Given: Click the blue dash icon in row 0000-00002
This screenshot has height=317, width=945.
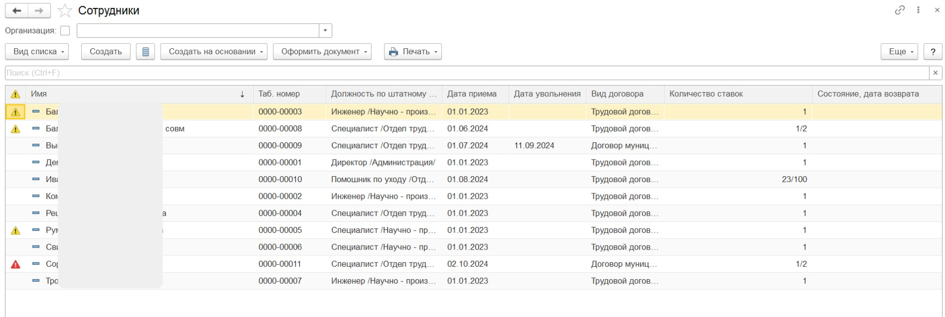Looking at the screenshot, I should click(36, 196).
